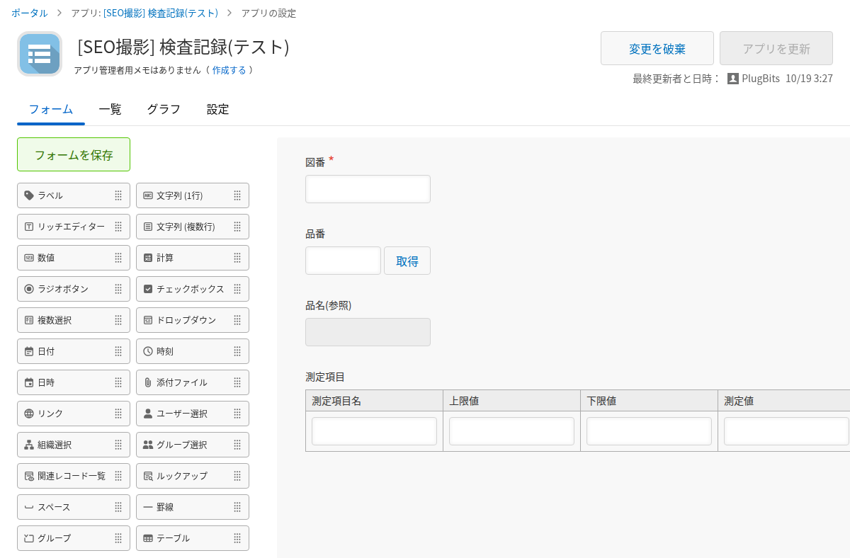The image size is (850, 558).
Task: Choose the テーブル field item
Action: pos(193,538)
